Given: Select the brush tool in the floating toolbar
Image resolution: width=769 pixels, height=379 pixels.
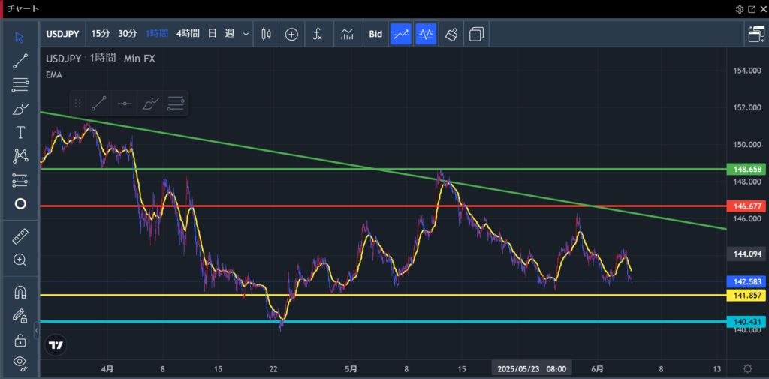Looking at the screenshot, I should (x=150, y=104).
